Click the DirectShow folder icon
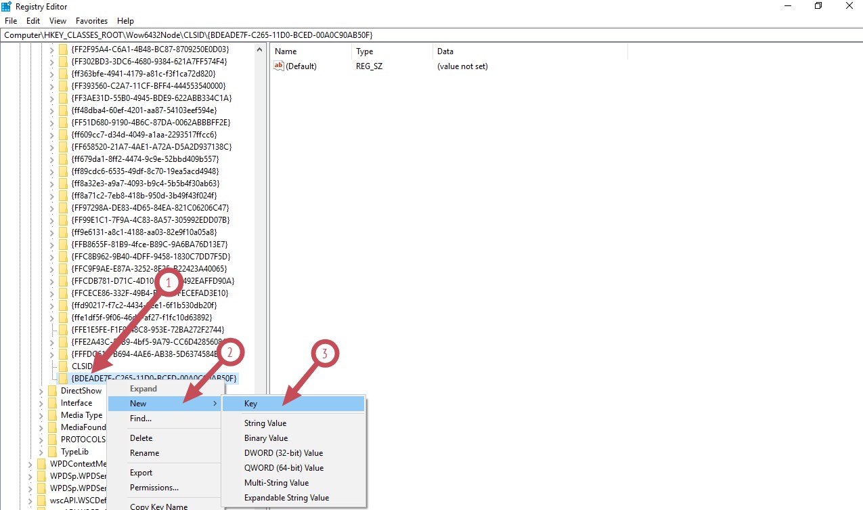Screen dimensions: 863x510 tap(52, 391)
